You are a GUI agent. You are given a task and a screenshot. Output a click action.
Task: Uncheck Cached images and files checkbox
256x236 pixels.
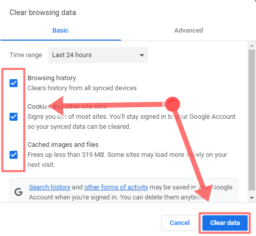coord(14,155)
